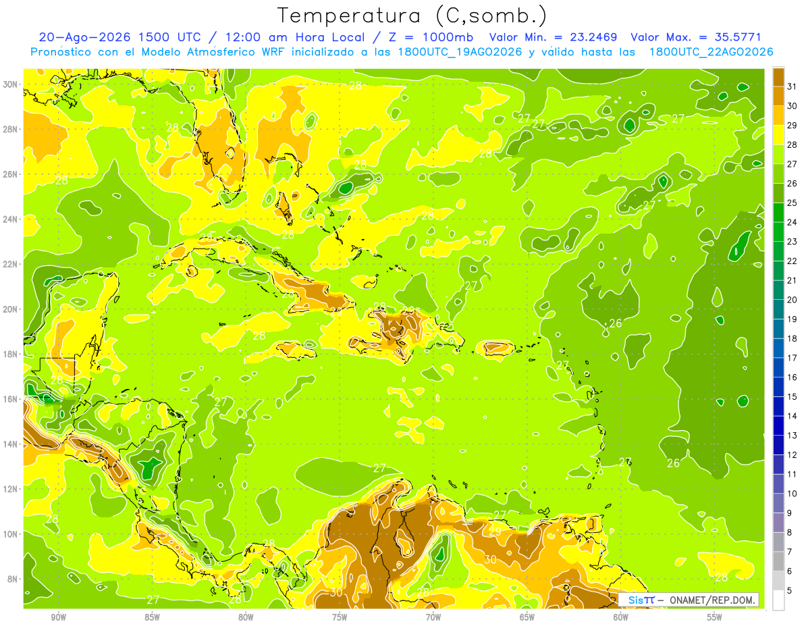Click the legend value 30 on color bar
Screen dimensions: 810x626
tap(792, 106)
